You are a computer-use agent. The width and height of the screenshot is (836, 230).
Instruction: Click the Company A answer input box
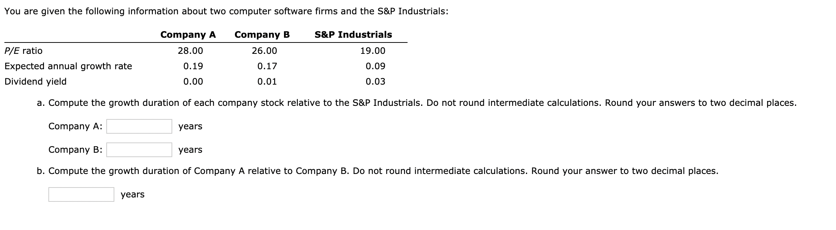click(x=139, y=127)
